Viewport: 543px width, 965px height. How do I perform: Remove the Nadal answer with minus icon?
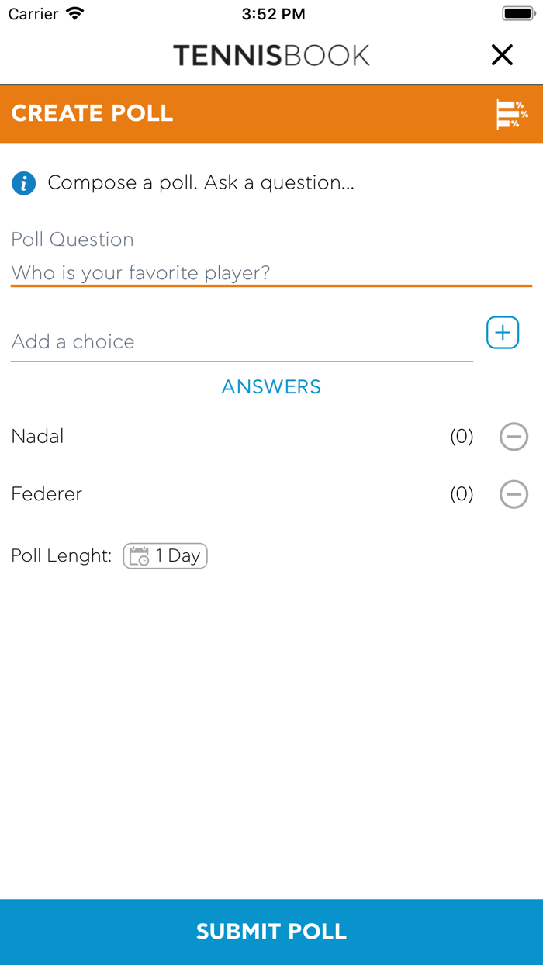(x=514, y=437)
